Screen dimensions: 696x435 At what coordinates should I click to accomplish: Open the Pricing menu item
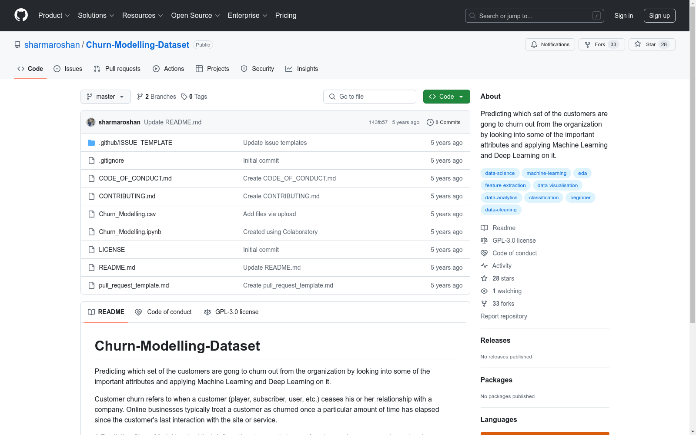285,15
